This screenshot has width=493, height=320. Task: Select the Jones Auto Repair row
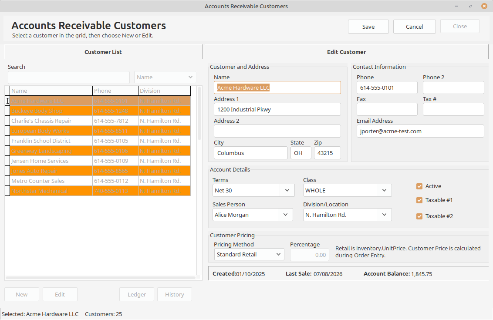coord(100,171)
